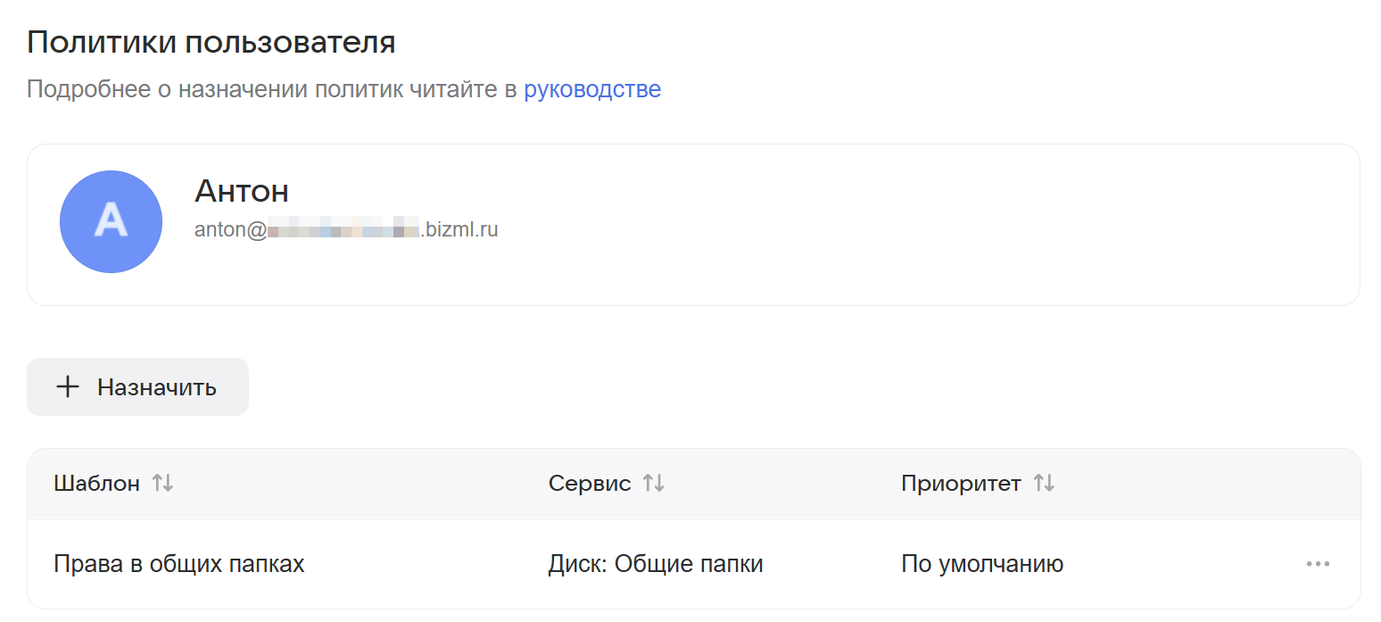Screen dimensions: 1381x622
Task: Click the Назначить button label
Action: [x=157, y=387]
